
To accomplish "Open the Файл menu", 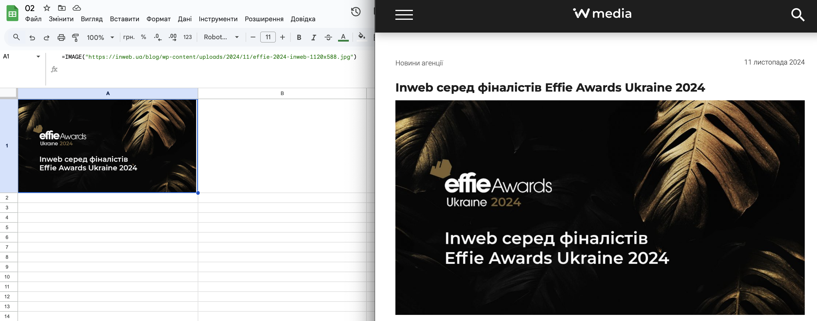I will click(x=33, y=19).
